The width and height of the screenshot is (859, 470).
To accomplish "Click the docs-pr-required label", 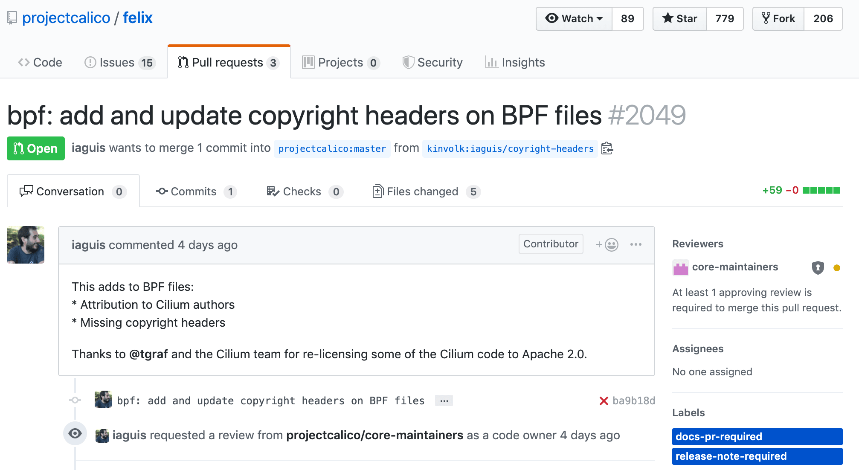I will (x=757, y=437).
